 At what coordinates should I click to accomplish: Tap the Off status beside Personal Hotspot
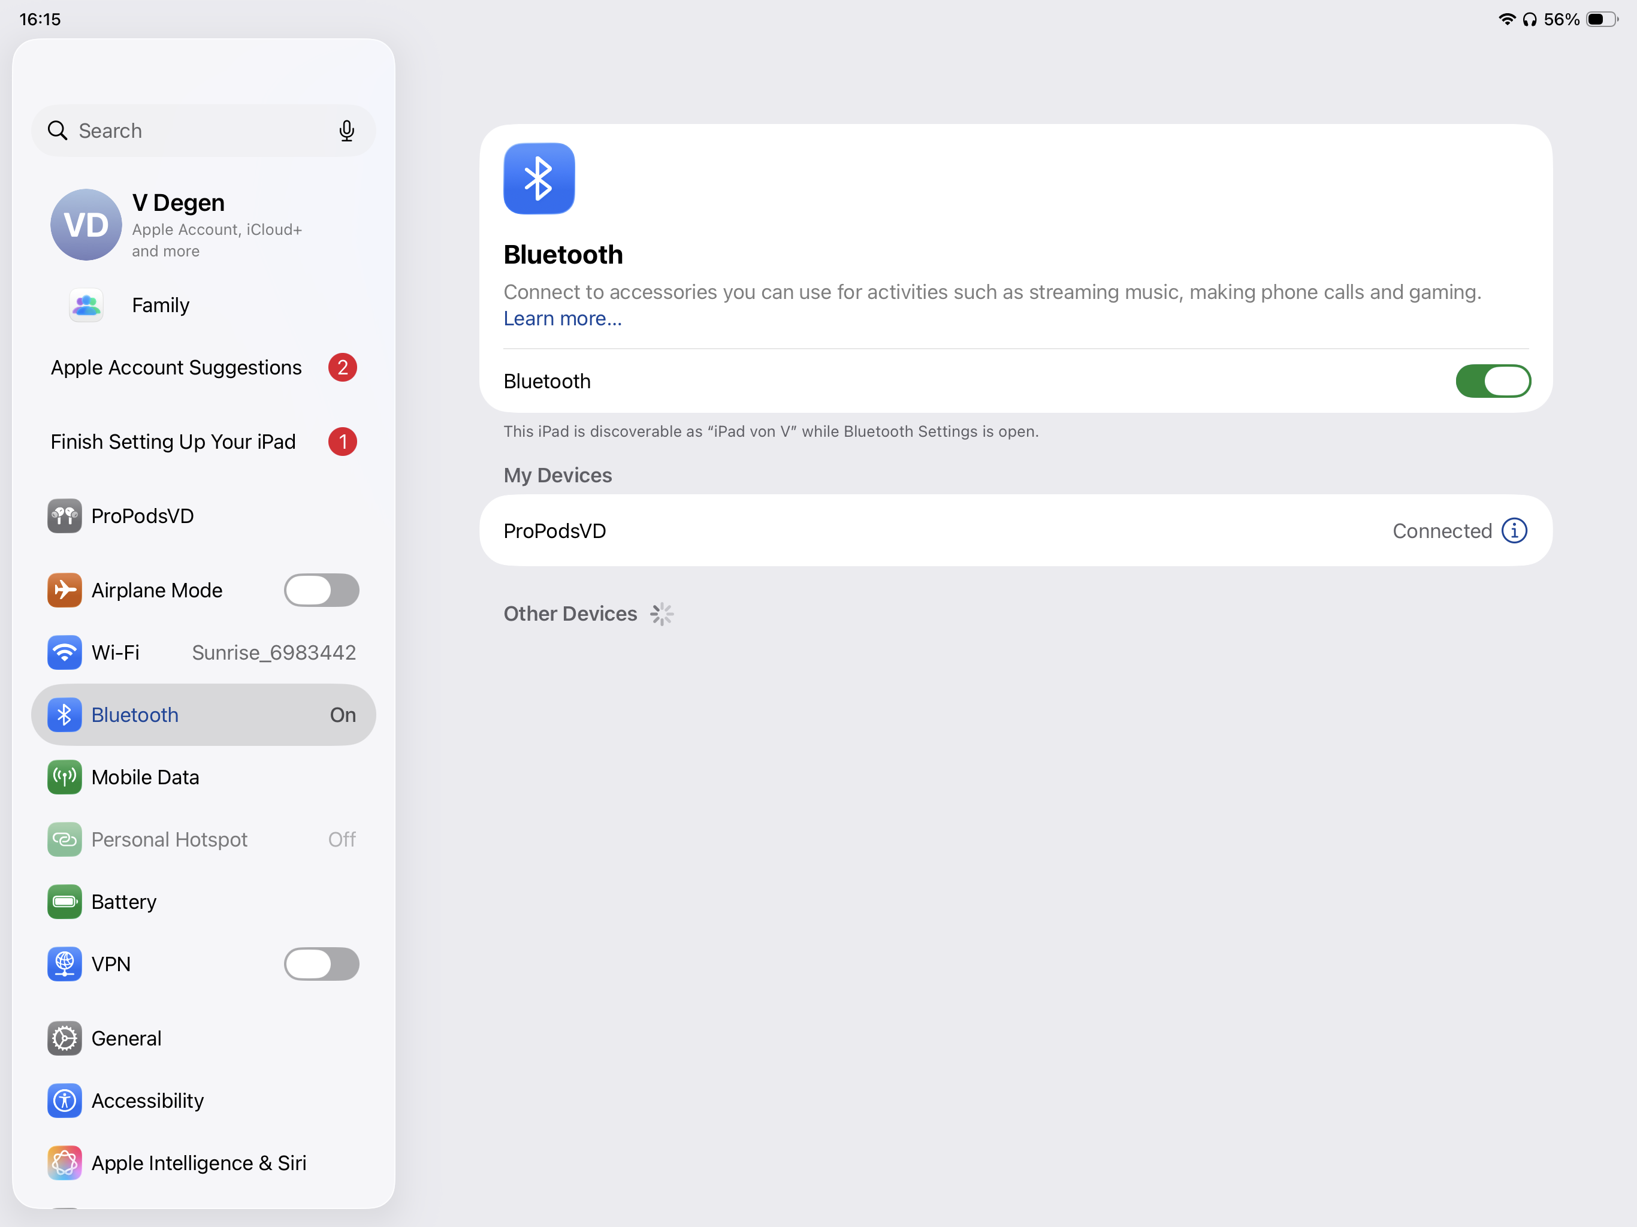point(342,839)
